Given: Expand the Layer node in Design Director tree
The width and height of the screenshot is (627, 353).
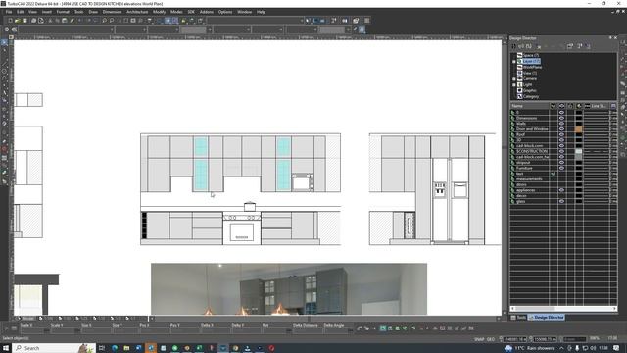Looking at the screenshot, I should [x=514, y=61].
